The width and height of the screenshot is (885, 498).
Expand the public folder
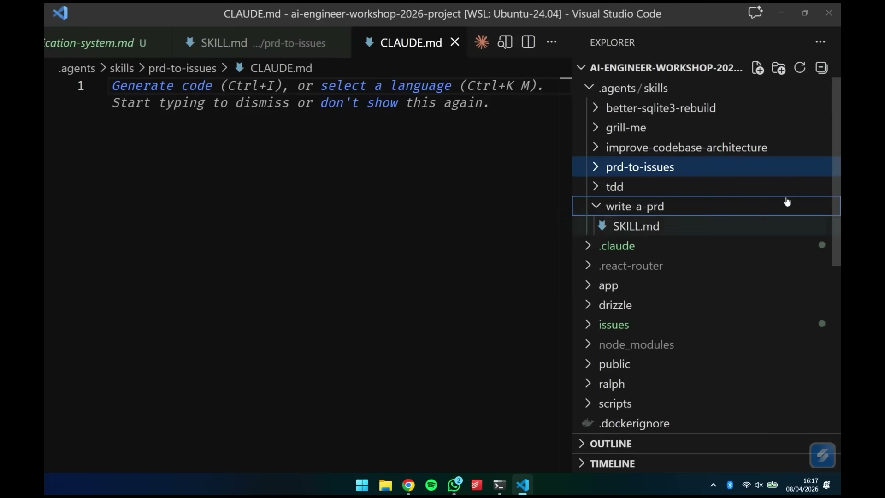coord(705,364)
